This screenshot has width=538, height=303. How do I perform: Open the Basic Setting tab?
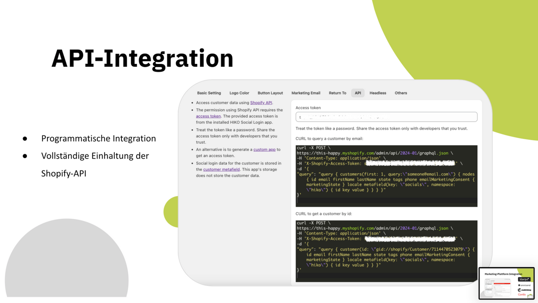click(209, 93)
